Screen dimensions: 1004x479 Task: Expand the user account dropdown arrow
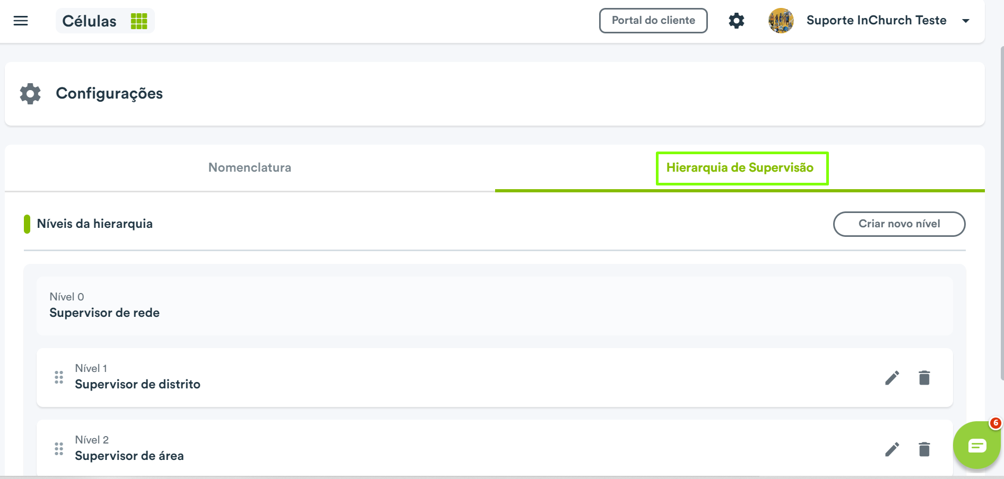(x=966, y=21)
